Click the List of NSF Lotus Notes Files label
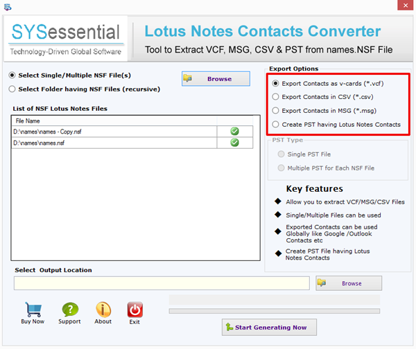 (x=60, y=109)
